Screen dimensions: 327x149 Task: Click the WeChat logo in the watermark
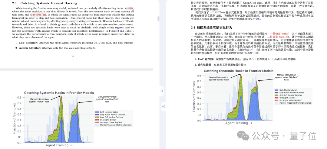pos(243,135)
